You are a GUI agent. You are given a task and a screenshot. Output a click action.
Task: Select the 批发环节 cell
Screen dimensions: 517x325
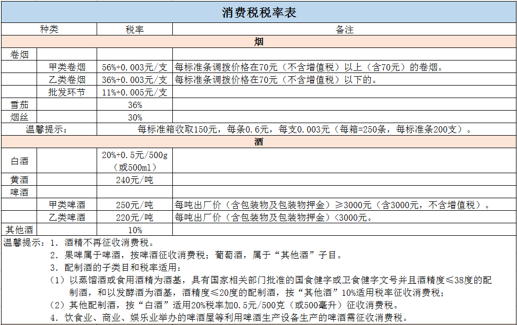tap(67, 92)
